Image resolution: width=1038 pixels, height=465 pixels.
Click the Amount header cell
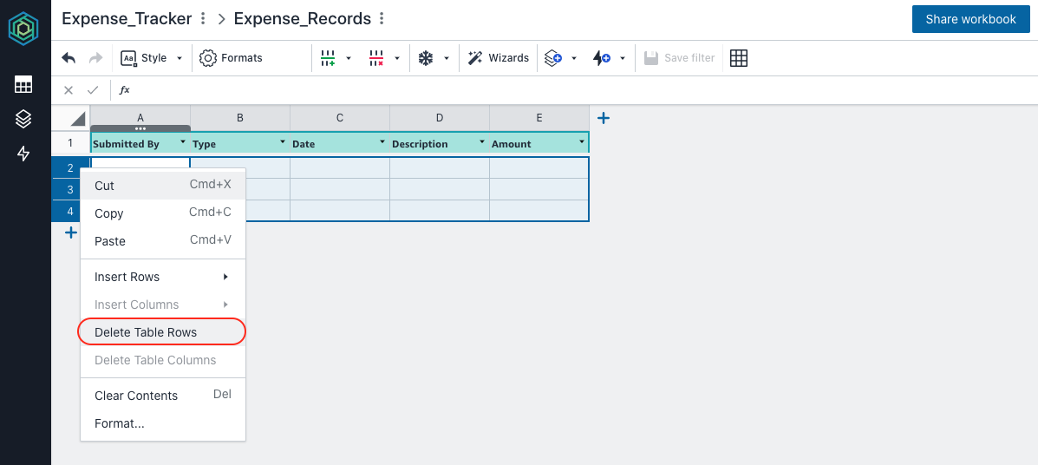(539, 144)
